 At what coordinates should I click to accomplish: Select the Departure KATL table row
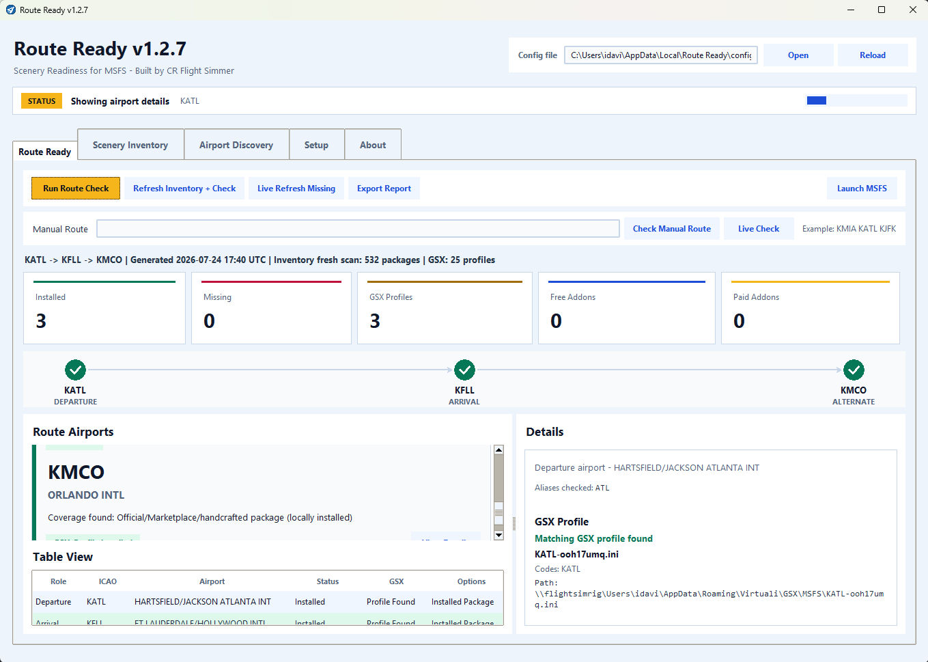tap(268, 602)
